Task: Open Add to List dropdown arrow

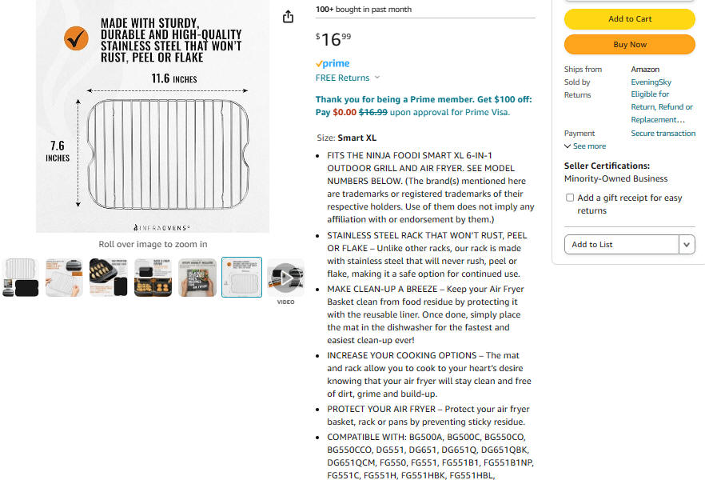Action: coord(687,245)
